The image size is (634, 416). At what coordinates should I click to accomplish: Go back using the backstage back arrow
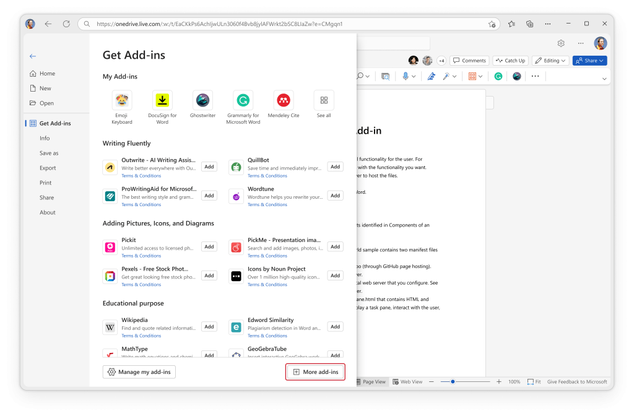click(x=33, y=56)
